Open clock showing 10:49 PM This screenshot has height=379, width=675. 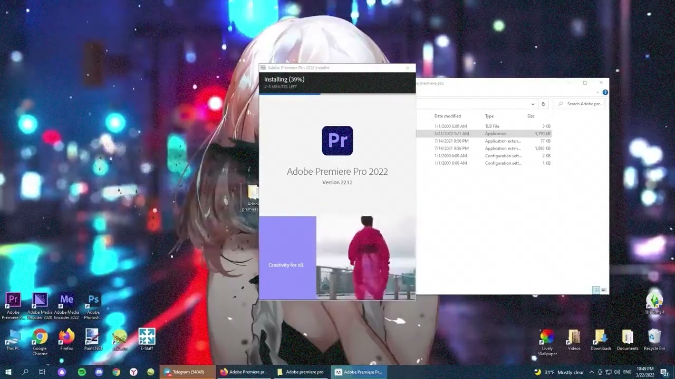pos(645,372)
